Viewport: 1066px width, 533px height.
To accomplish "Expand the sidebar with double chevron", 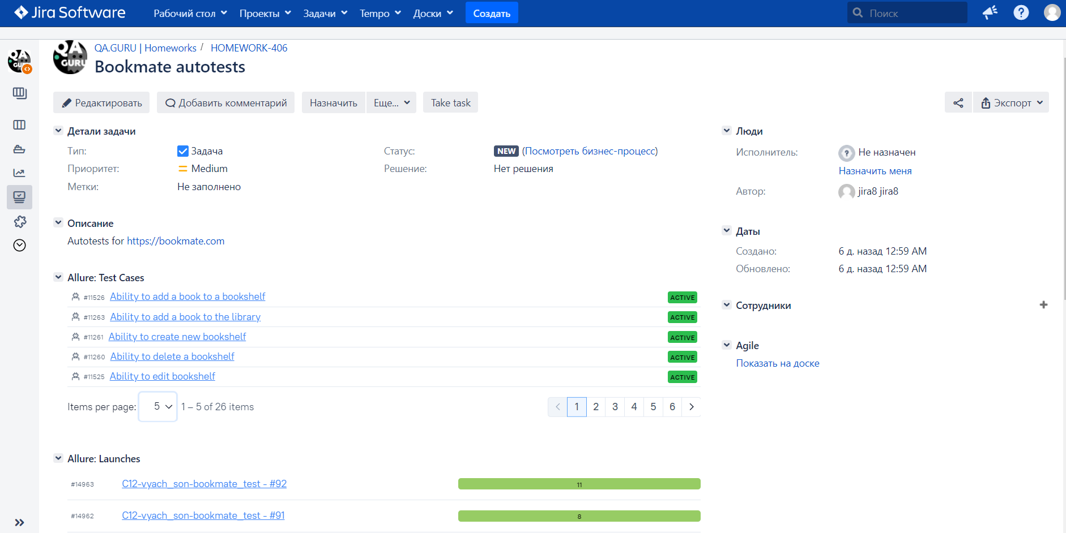I will pyautogui.click(x=20, y=522).
